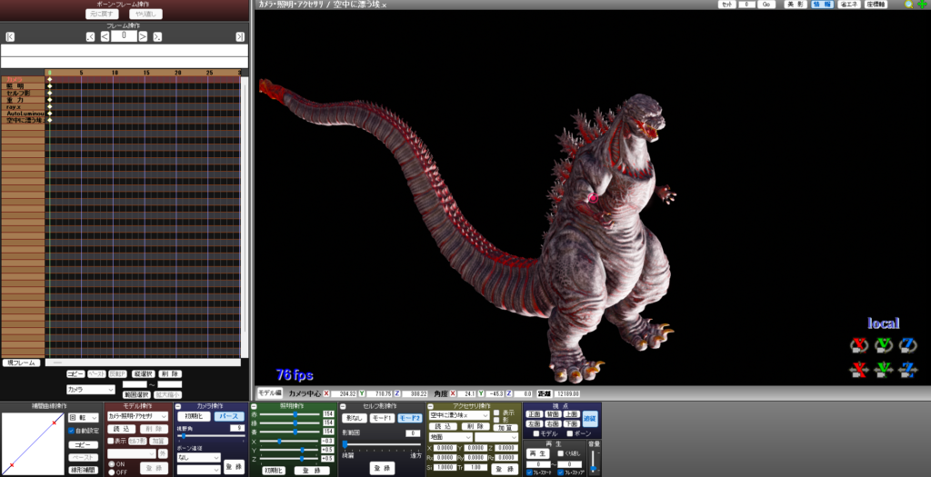This screenshot has width=931, height=477.
Task: Select the 座標軸 option in the top bar
Action: click(877, 5)
